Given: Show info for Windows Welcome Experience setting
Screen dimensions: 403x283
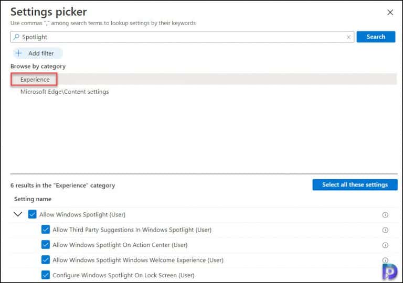Looking at the screenshot, I should [385, 260].
